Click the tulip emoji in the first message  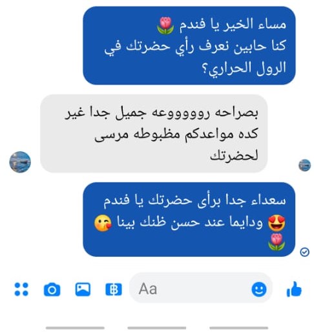click(x=165, y=26)
